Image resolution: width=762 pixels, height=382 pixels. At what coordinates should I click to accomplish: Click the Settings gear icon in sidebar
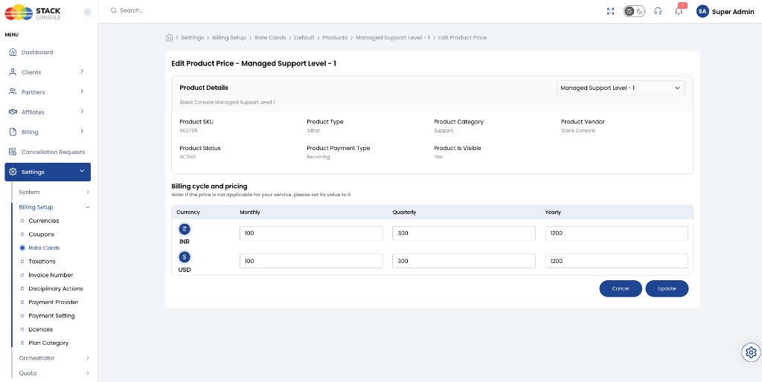point(13,172)
